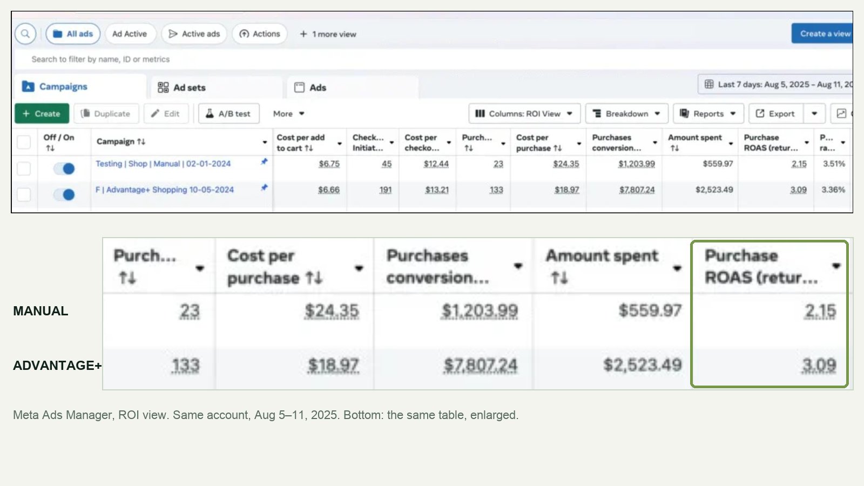The width and height of the screenshot is (864, 486).
Task: Tick the select-all campaigns checkbox
Action: 24,142
